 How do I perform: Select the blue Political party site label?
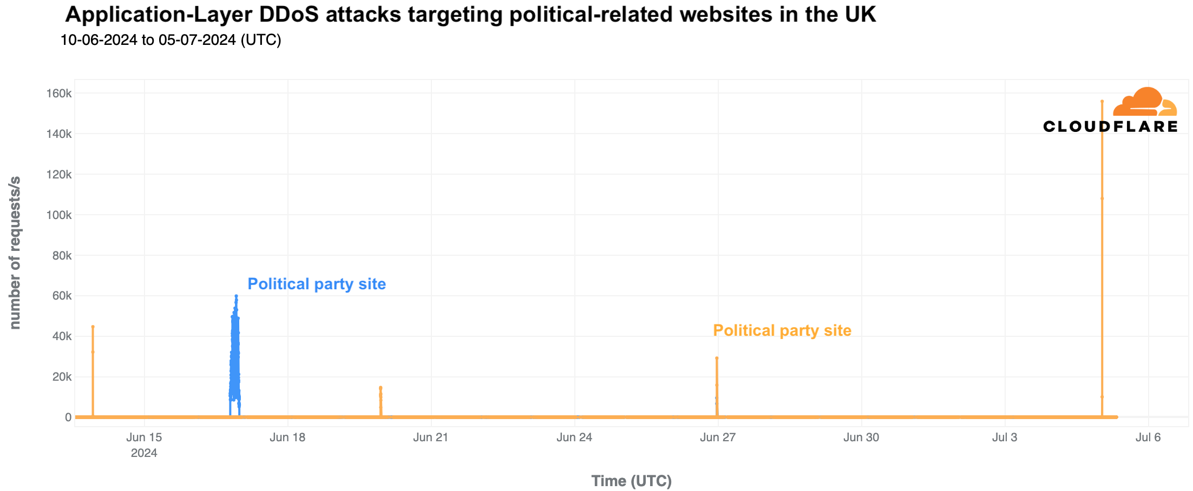317,284
